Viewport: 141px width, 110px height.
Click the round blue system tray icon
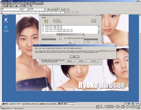(129, 104)
